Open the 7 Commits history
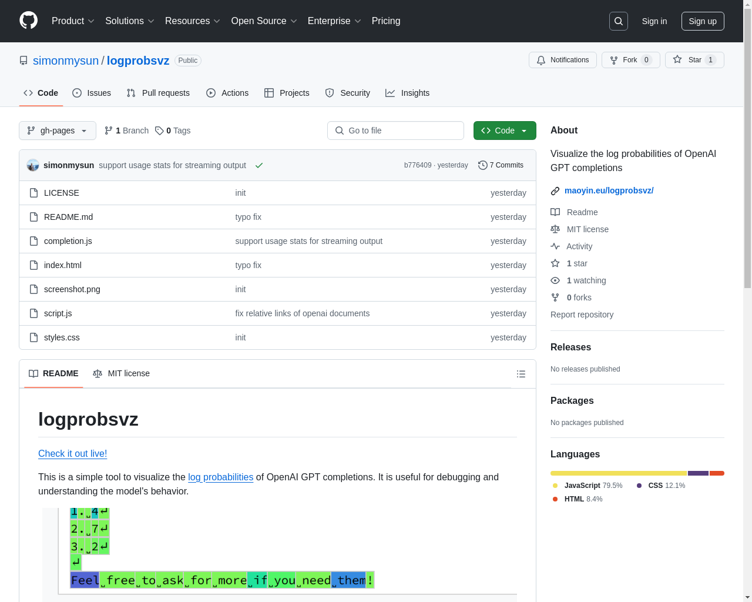Viewport: 752px width, 602px height. 501,165
